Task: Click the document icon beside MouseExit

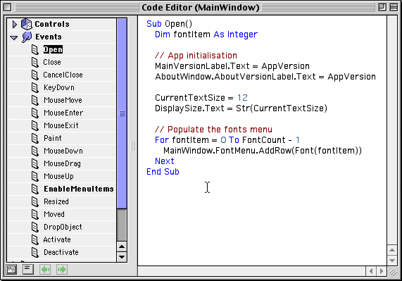Action: [35, 125]
